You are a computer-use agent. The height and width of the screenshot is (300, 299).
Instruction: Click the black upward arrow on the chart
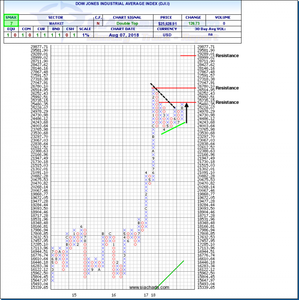pyautogui.click(x=186, y=113)
